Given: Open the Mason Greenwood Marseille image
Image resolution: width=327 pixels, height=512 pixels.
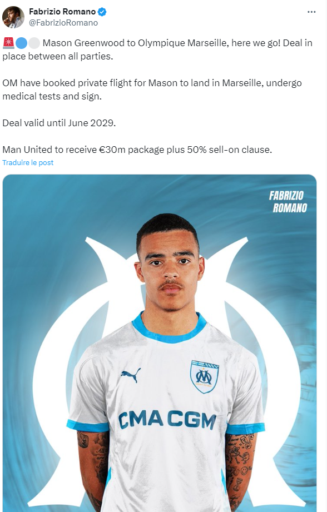Looking at the screenshot, I should pyautogui.click(x=160, y=343).
